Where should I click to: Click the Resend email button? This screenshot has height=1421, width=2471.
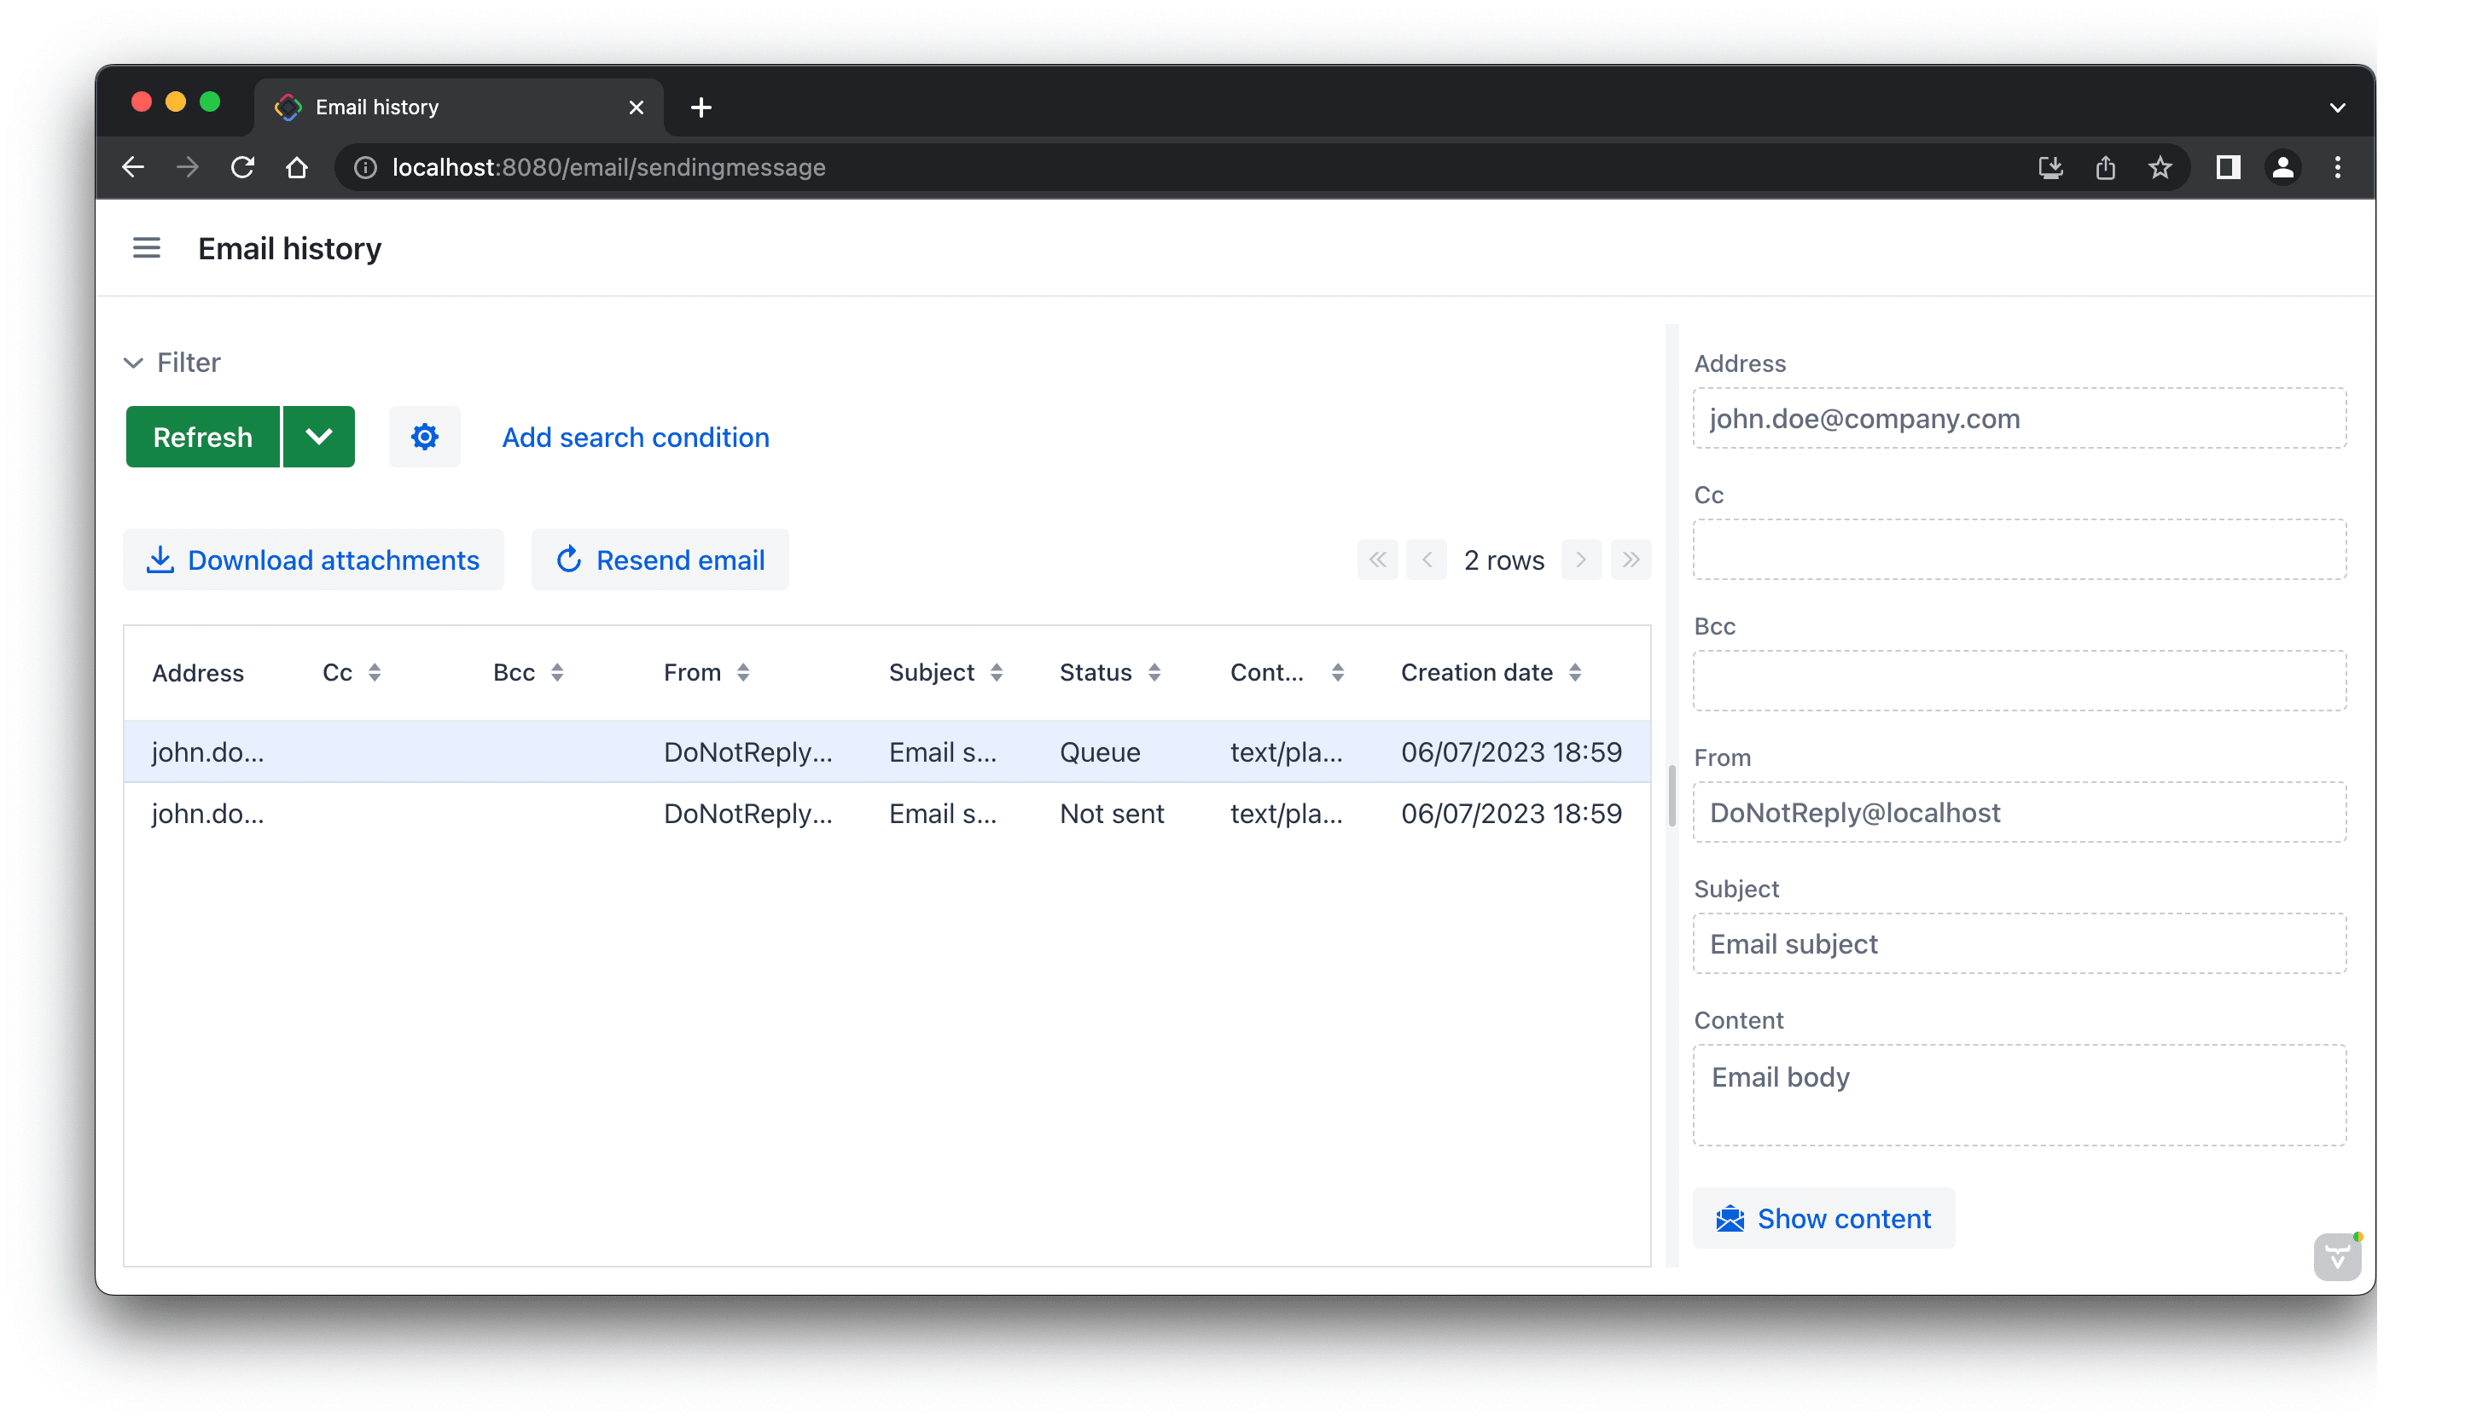660,560
